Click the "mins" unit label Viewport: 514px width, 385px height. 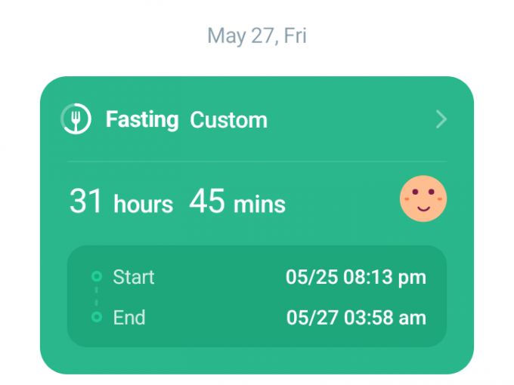pos(259,204)
